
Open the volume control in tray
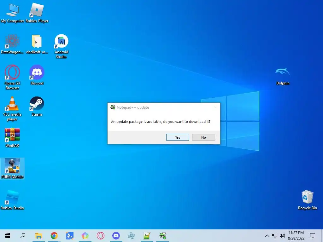coord(282,236)
